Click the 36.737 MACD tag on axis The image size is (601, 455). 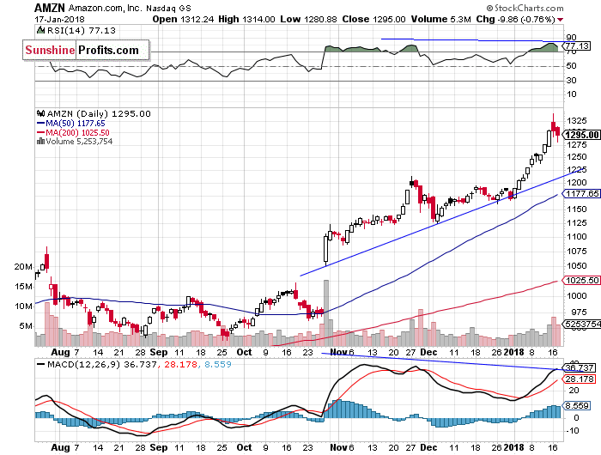pyautogui.click(x=580, y=367)
